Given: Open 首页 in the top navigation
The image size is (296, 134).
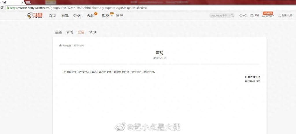Looking at the screenshot, I should point(52,16).
